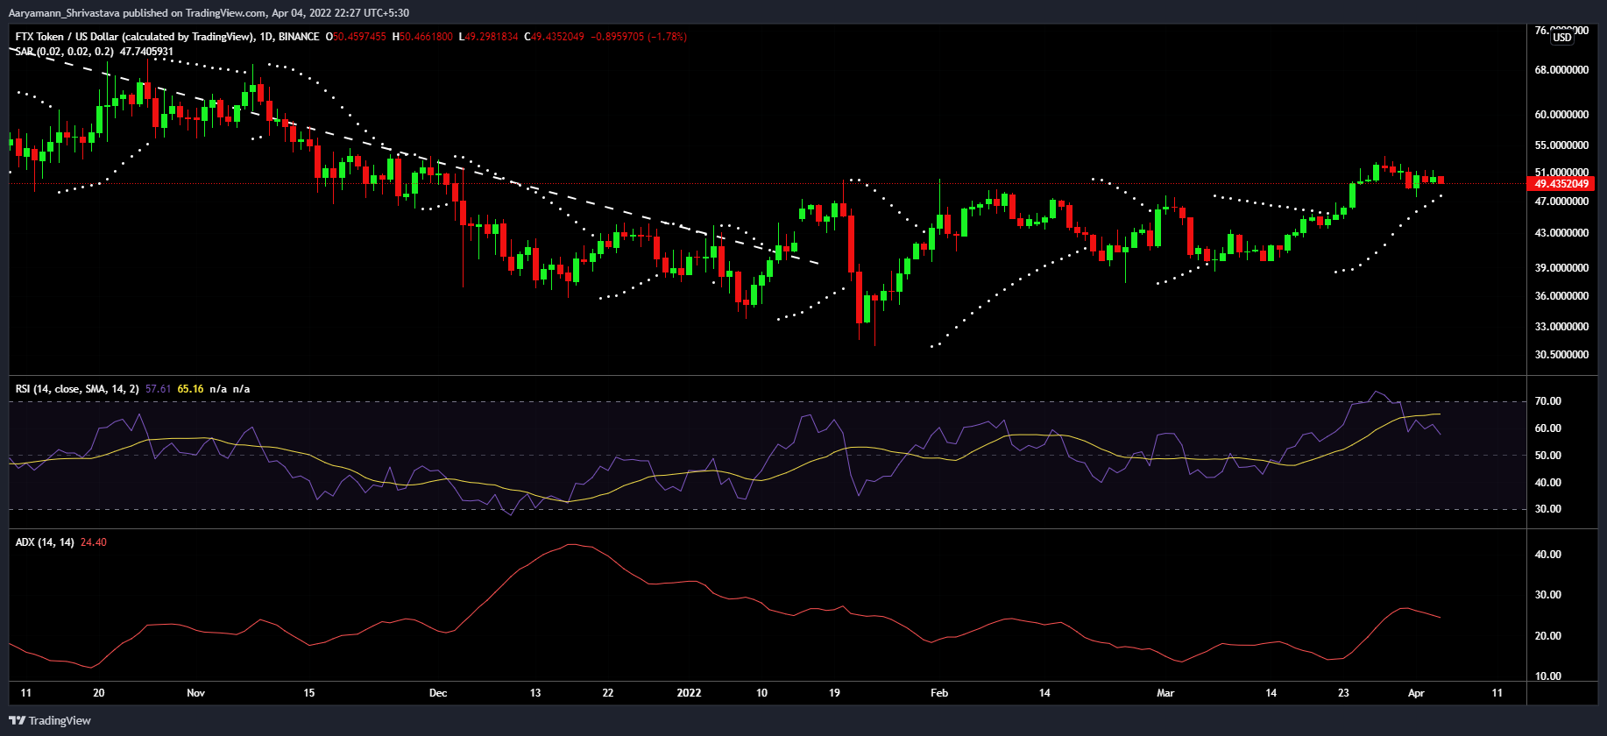Screen dimensions: 1607x736
Task: Click the Feb label on time axis
Action: click(x=938, y=693)
